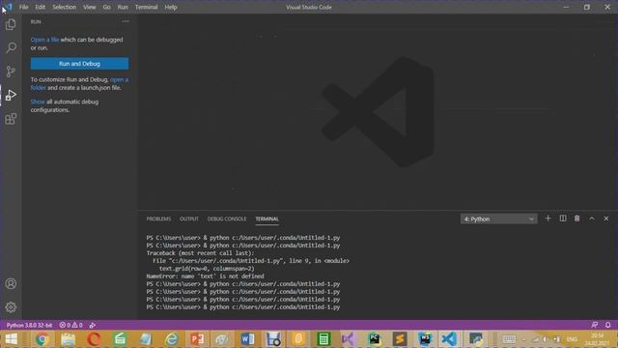
Task: Open the Selection menu
Action: point(65,7)
